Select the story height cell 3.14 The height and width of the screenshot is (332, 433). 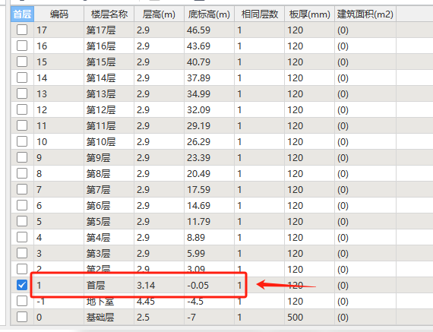(159, 285)
